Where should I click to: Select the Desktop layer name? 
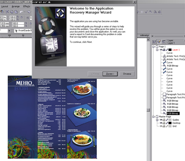pyautogui.click(x=176, y=123)
